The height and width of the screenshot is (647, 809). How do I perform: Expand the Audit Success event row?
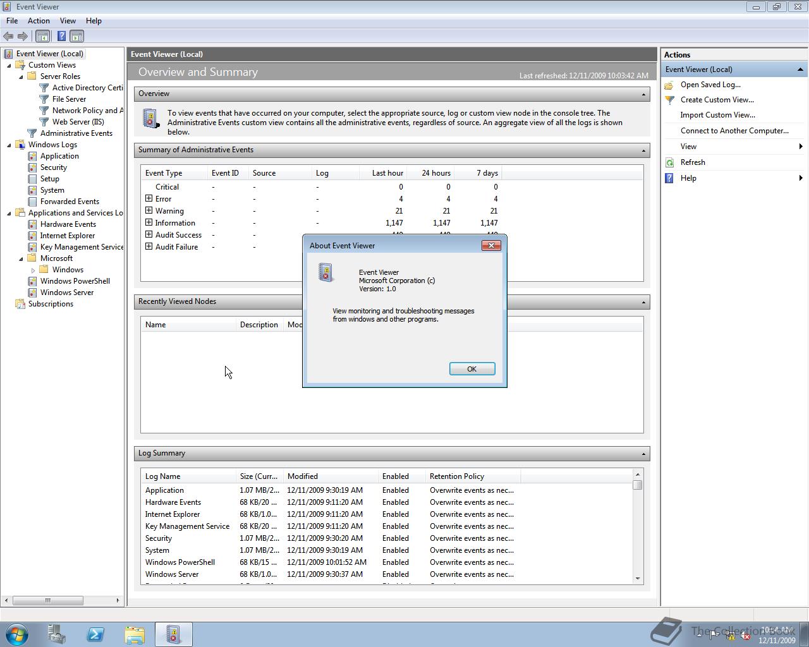point(149,234)
